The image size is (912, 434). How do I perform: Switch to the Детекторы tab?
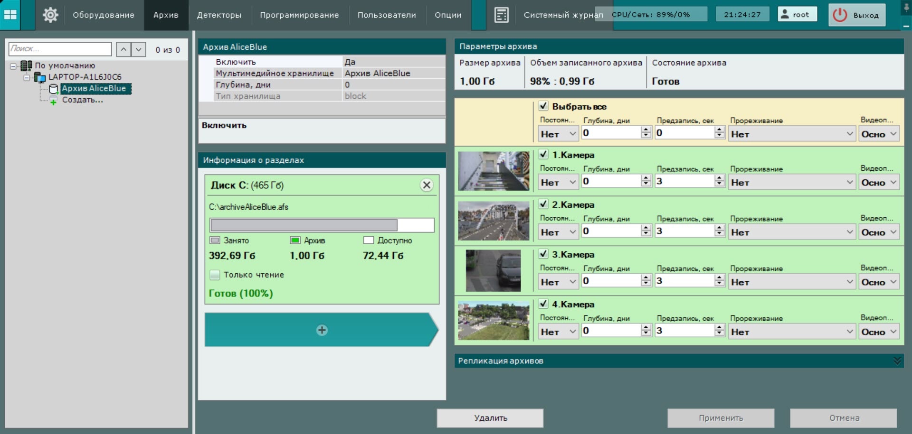219,15
